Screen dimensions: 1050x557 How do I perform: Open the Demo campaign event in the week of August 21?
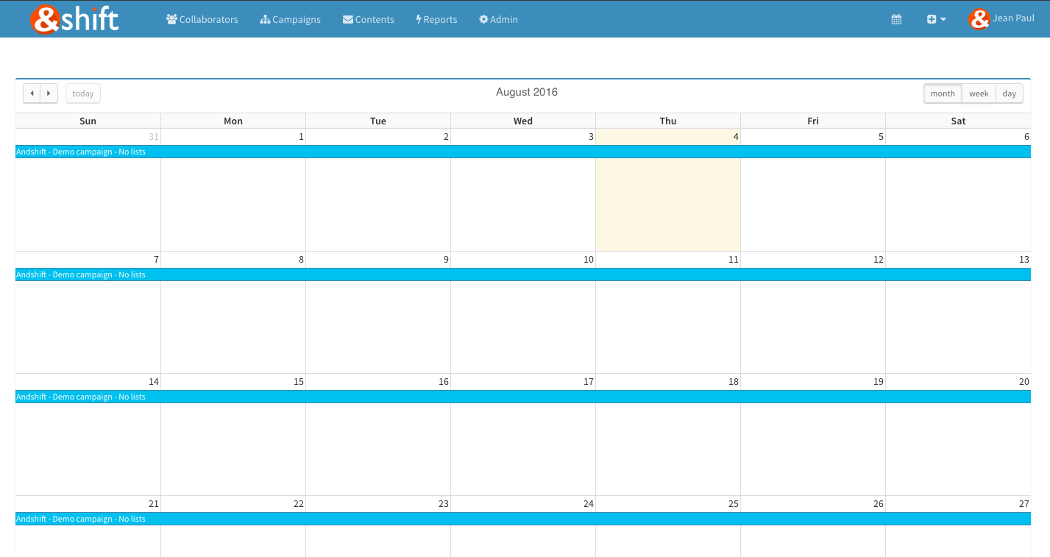coord(523,519)
